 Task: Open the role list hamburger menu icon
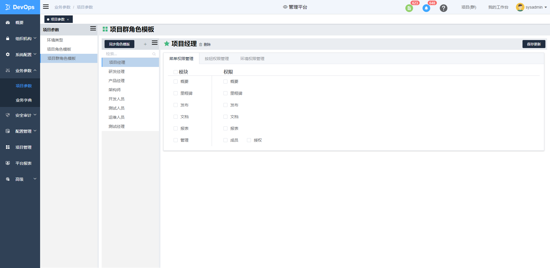pyautogui.click(x=155, y=43)
